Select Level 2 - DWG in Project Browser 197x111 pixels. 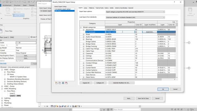pos(15,96)
